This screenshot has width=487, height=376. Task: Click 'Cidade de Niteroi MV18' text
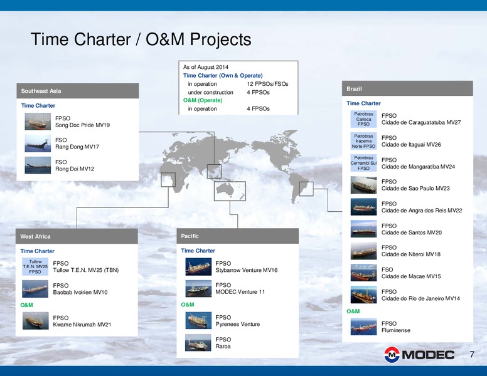click(x=411, y=254)
